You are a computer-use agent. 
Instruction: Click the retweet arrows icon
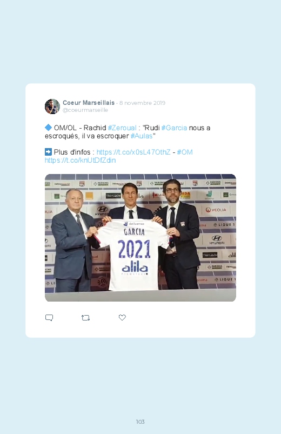[85, 318]
